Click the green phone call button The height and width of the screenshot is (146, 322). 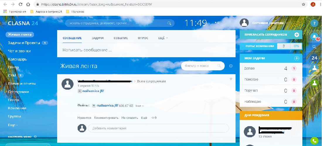[314, 141]
